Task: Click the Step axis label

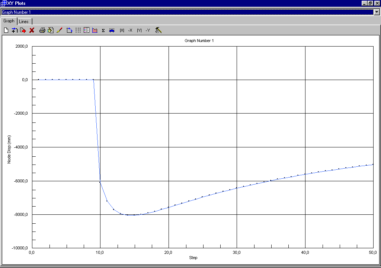Action: click(x=193, y=258)
